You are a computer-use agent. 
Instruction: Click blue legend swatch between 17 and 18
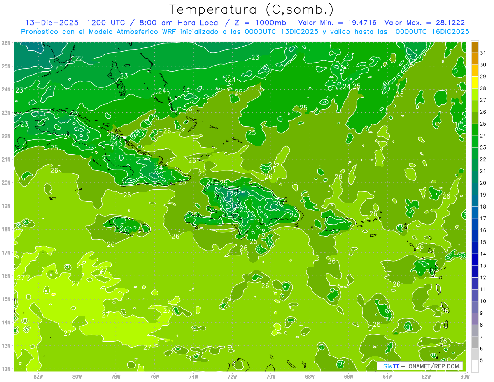pyautogui.click(x=475, y=212)
